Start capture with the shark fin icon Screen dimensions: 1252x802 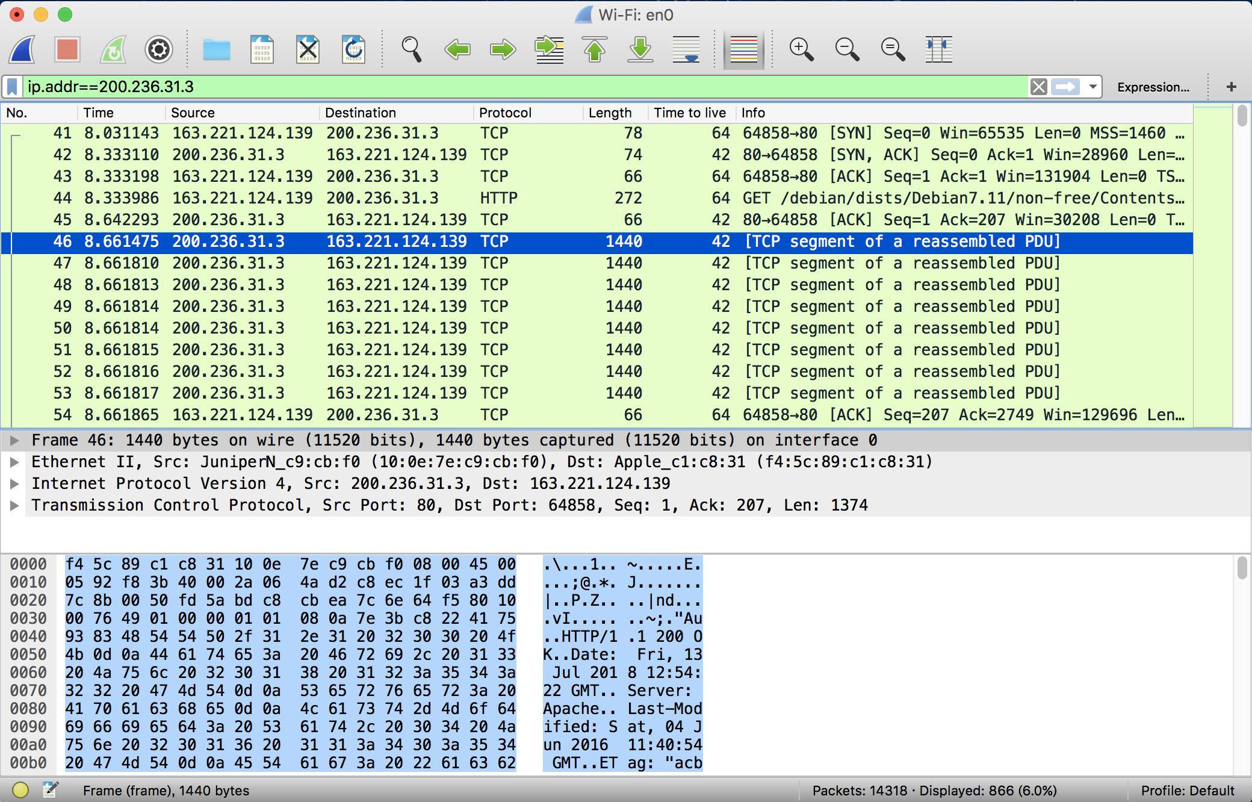[x=23, y=49]
